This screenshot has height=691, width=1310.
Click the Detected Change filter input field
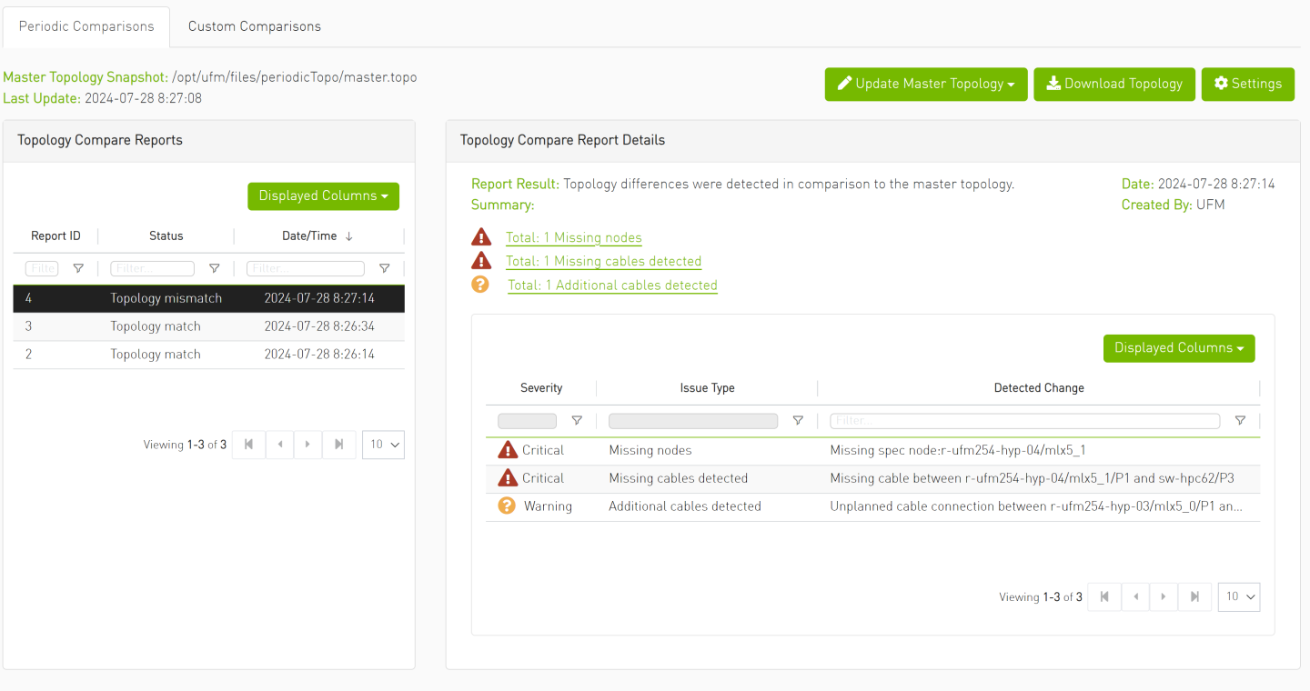pos(1023,420)
